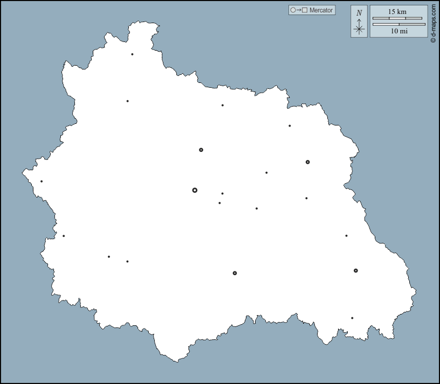The width and height of the screenshot is (440, 384).
Task: Select the dot nearest the north-central border
Action: tap(222, 106)
